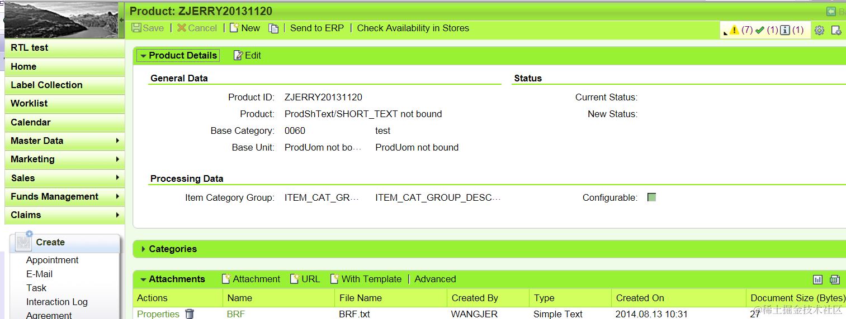The width and height of the screenshot is (846, 319).
Task: Open the Worklist navigation item
Action: pyautogui.click(x=64, y=103)
